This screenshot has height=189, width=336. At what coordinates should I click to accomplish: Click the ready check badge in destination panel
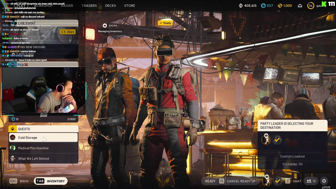(x=277, y=140)
